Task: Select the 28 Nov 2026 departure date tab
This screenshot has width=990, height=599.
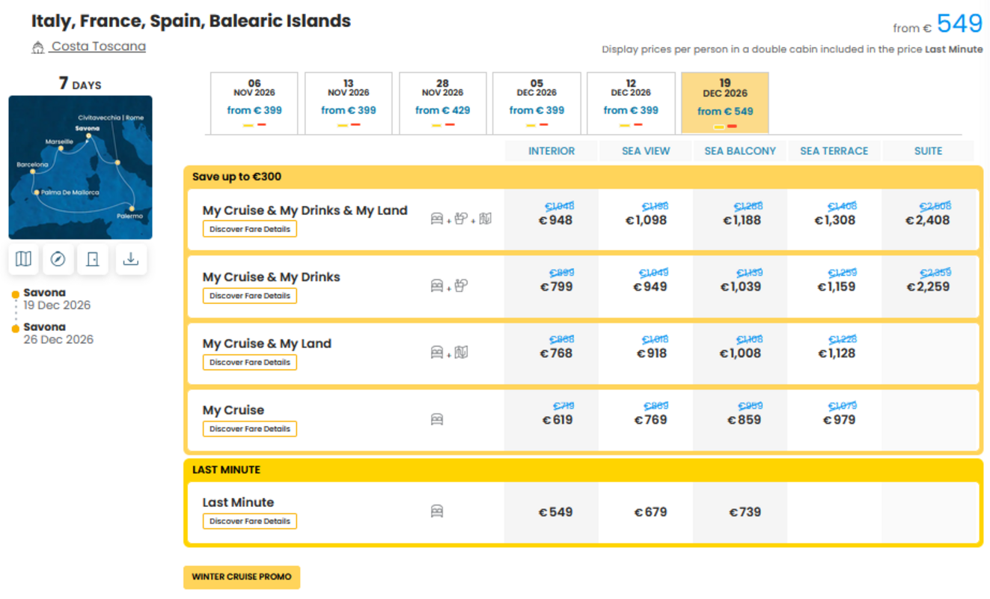Action: tap(443, 103)
